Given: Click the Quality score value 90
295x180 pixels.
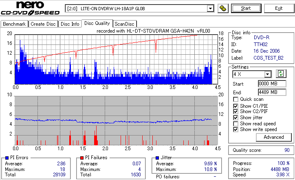Looking at the screenshot, I should tap(287, 150).
